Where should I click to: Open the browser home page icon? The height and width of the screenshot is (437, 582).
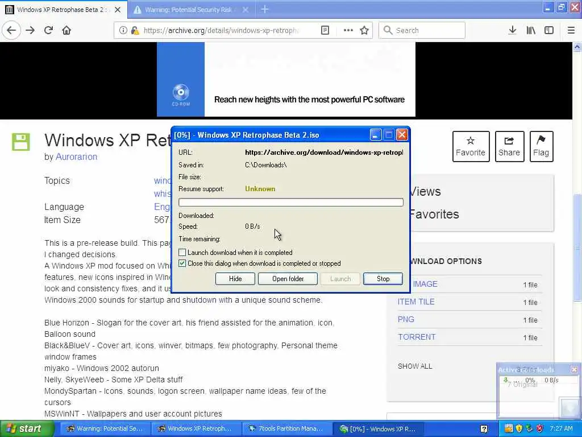(66, 30)
